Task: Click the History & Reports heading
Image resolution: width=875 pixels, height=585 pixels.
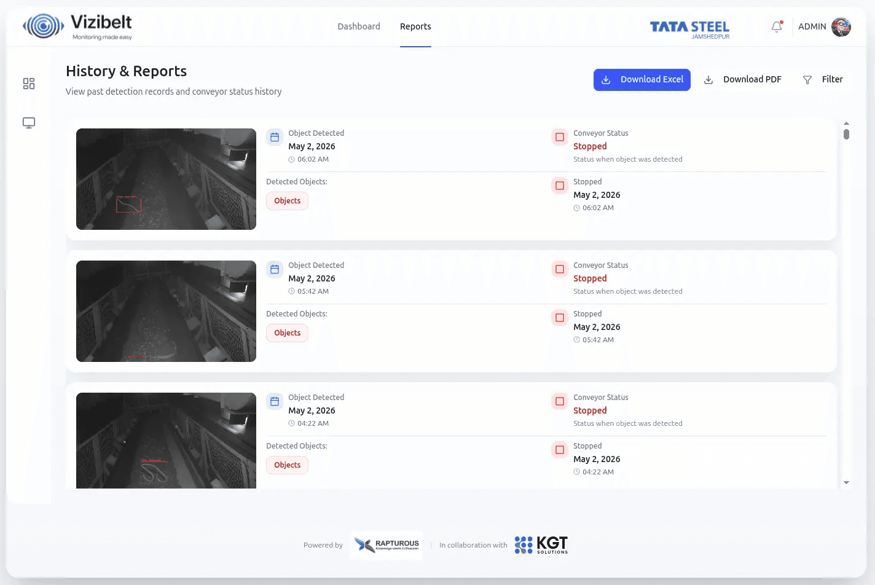Action: click(126, 71)
